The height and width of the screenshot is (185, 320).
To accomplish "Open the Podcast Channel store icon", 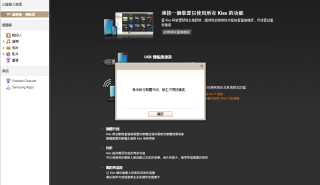I will pyautogui.click(x=8, y=81).
